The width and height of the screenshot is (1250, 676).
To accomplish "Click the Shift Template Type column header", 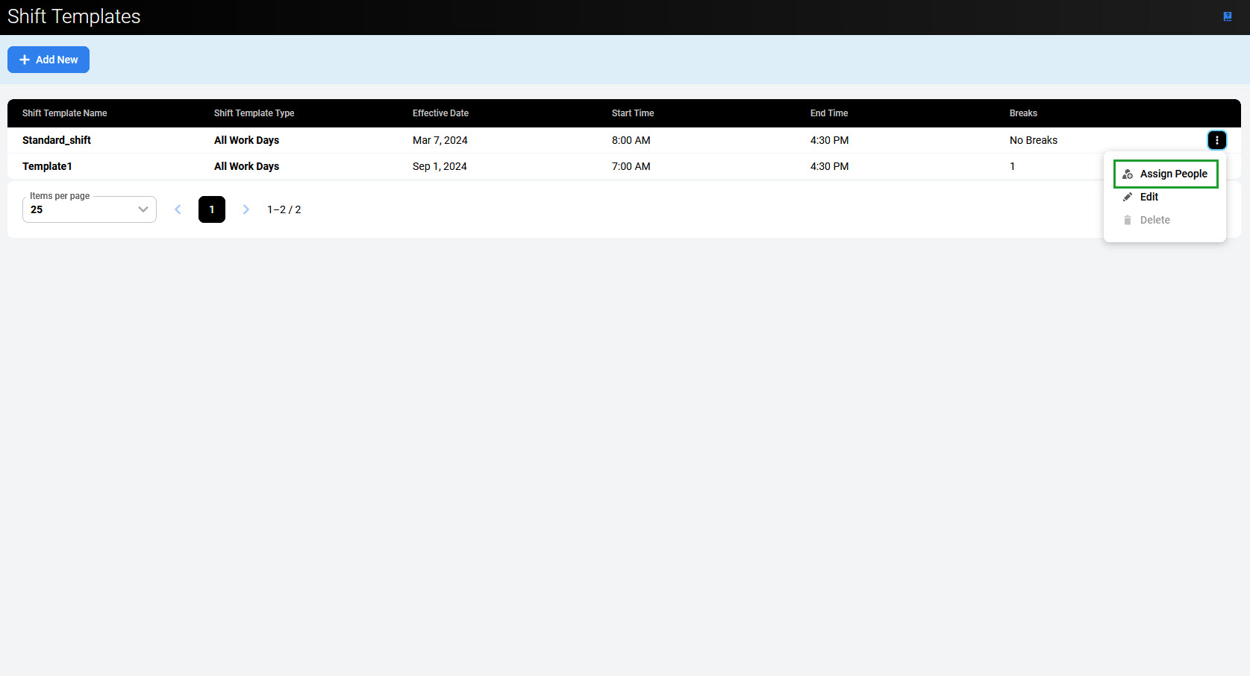I will click(x=254, y=113).
